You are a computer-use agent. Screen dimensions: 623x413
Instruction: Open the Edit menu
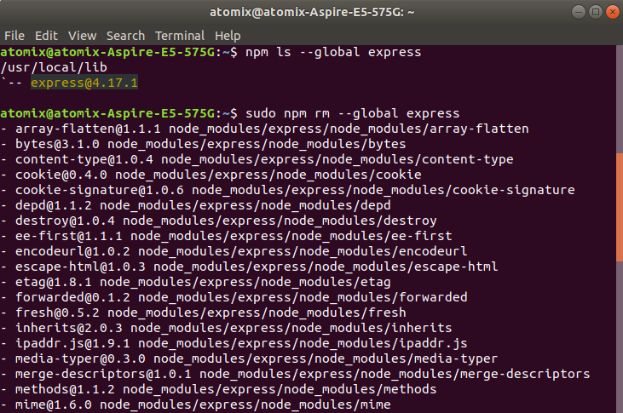tap(46, 36)
